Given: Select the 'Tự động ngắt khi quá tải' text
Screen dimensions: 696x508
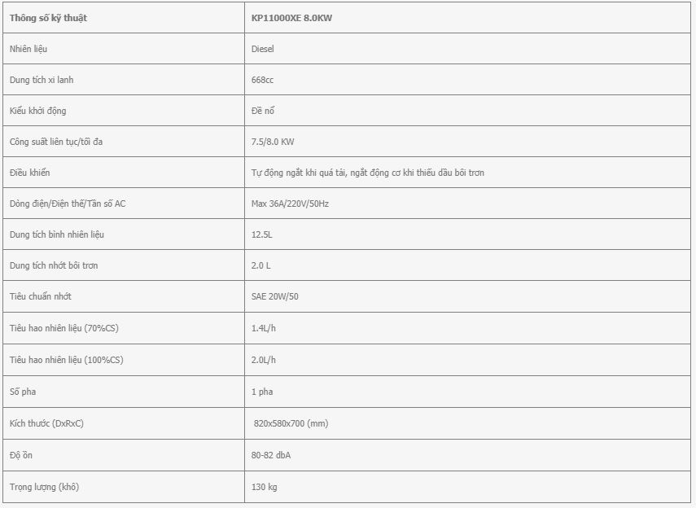Looking at the screenshot, I should coord(298,173).
